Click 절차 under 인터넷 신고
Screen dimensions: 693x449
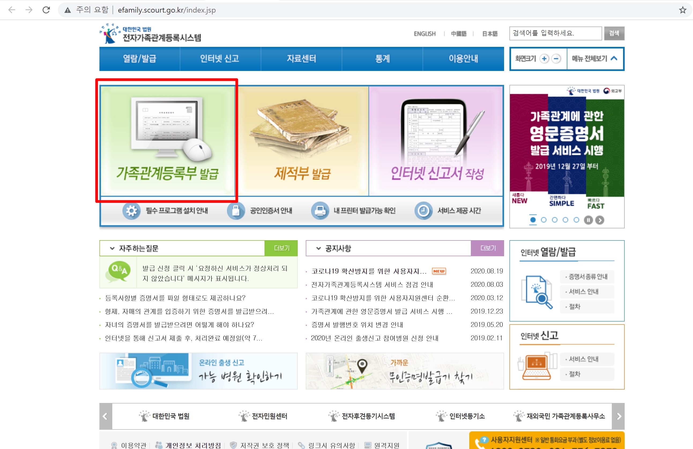point(587,374)
